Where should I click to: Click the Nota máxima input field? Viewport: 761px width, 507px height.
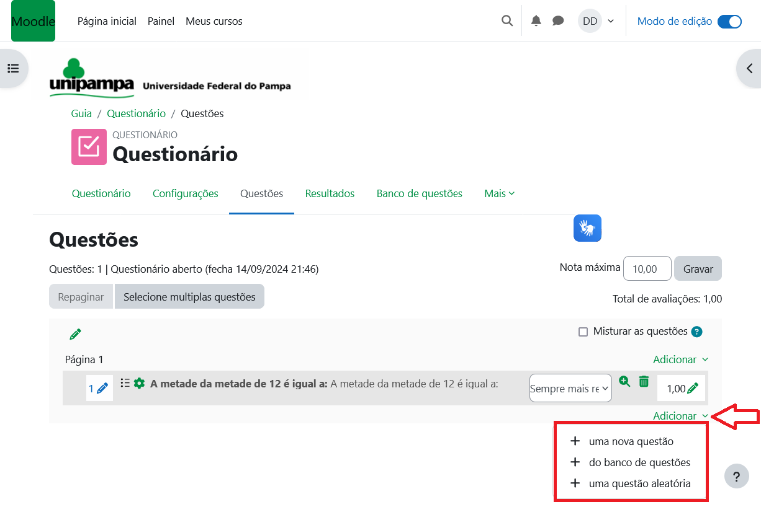(647, 269)
